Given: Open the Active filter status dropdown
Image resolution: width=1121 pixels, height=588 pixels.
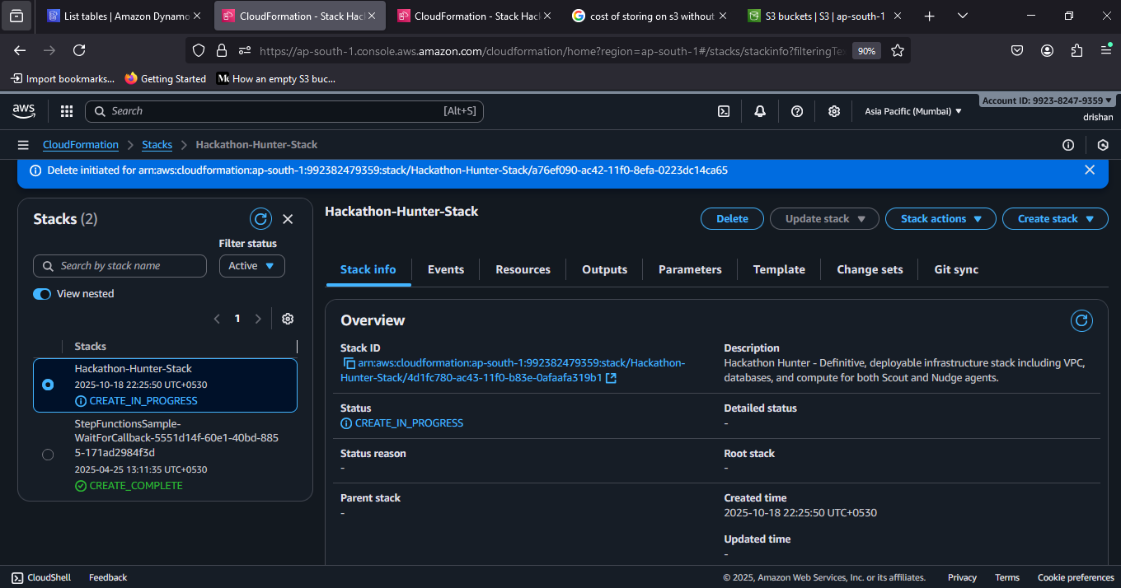Looking at the screenshot, I should 251,266.
